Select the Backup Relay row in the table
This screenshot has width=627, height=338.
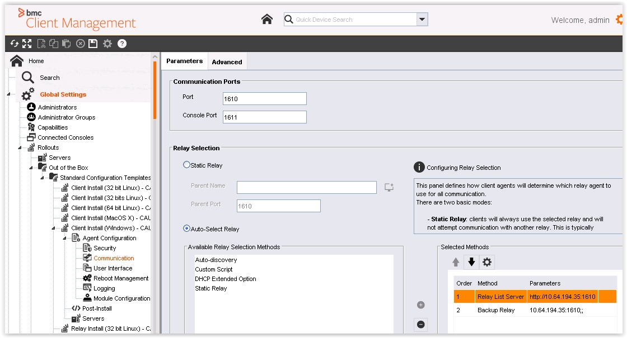[495, 310]
